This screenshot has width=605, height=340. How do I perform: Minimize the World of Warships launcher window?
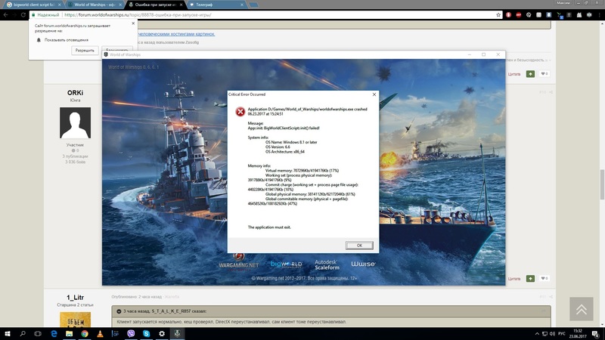pos(469,54)
